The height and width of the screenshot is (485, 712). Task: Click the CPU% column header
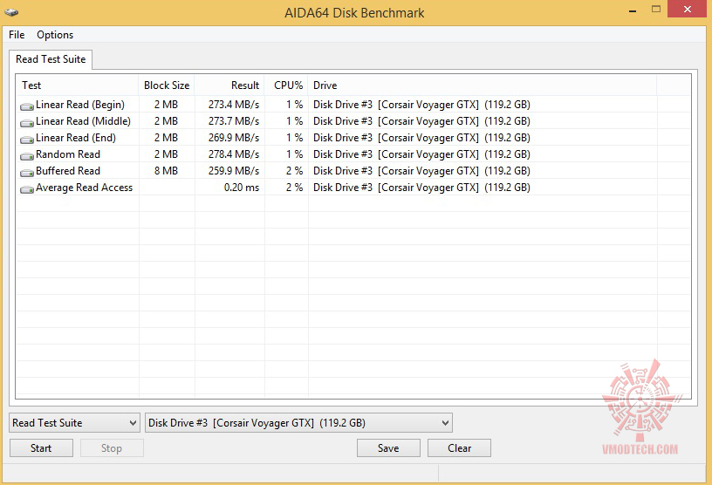286,85
